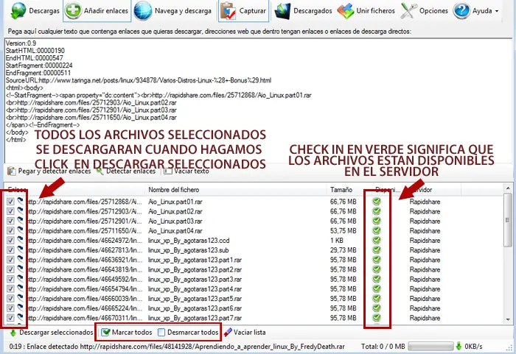Click the 53,75 MB size cell
The width and height of the screenshot is (516, 354).
pyautogui.click(x=343, y=231)
